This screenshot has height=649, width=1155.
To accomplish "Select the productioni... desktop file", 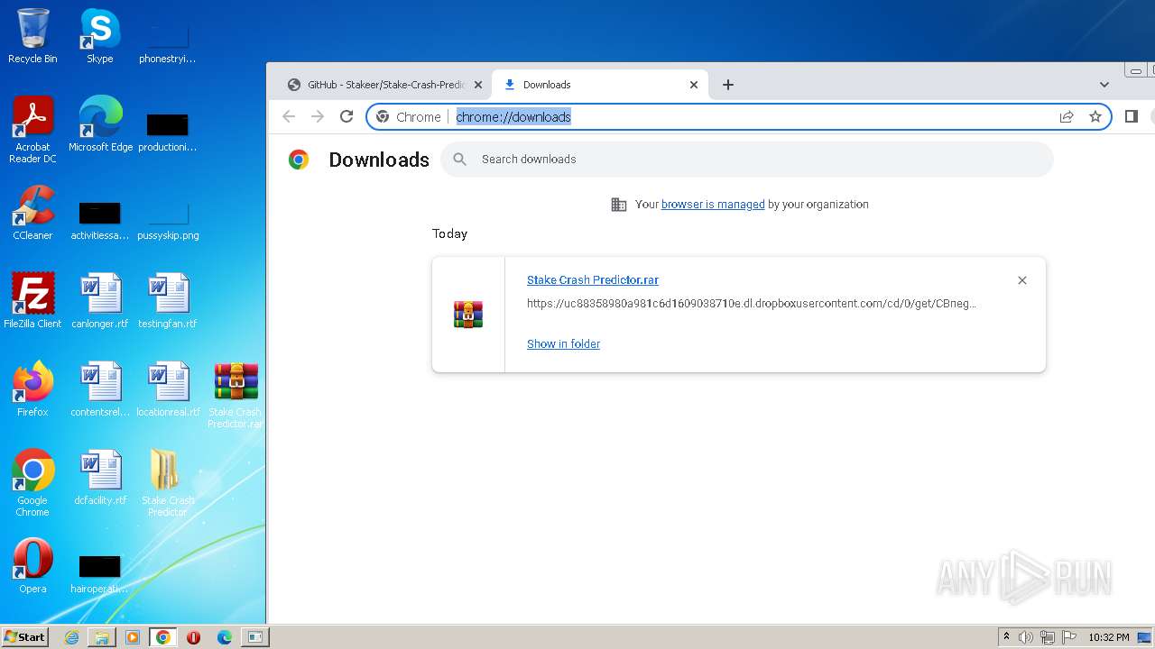I will (x=168, y=132).
